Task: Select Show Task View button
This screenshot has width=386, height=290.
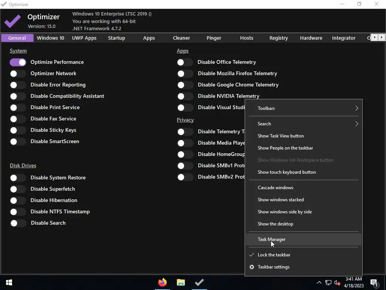Action: [x=303, y=136]
